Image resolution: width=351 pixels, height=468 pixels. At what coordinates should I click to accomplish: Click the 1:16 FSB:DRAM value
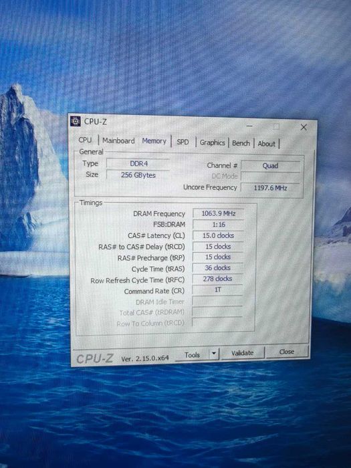click(218, 225)
